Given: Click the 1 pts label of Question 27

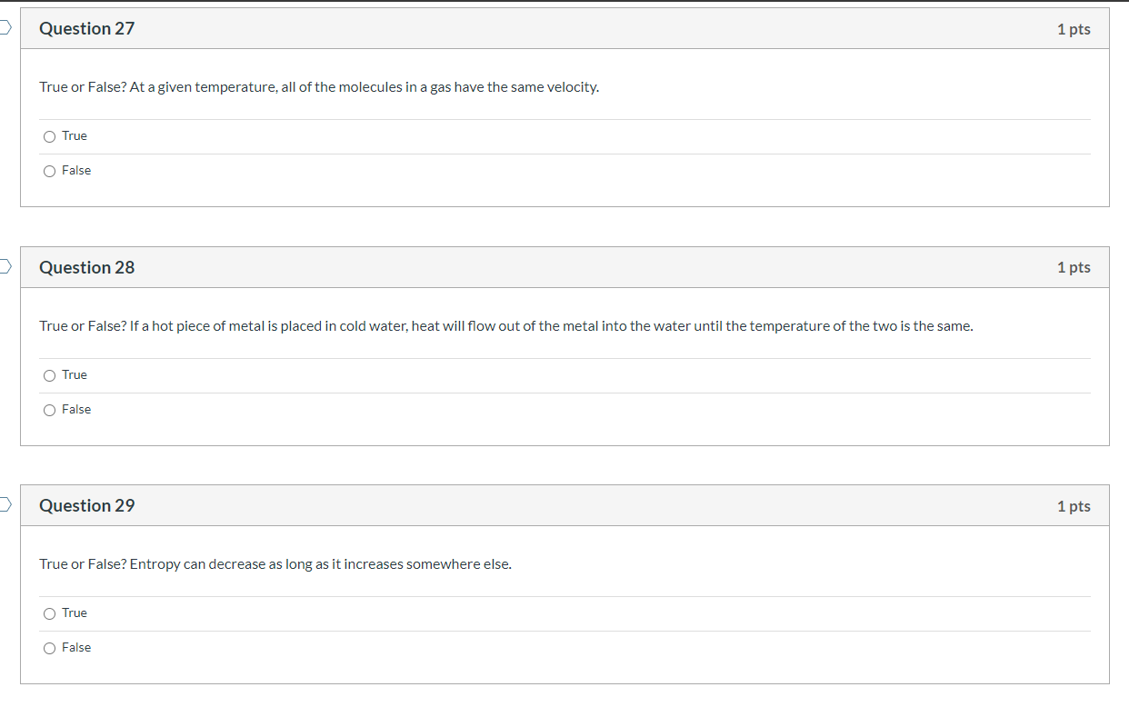Looking at the screenshot, I should coord(1074,29).
